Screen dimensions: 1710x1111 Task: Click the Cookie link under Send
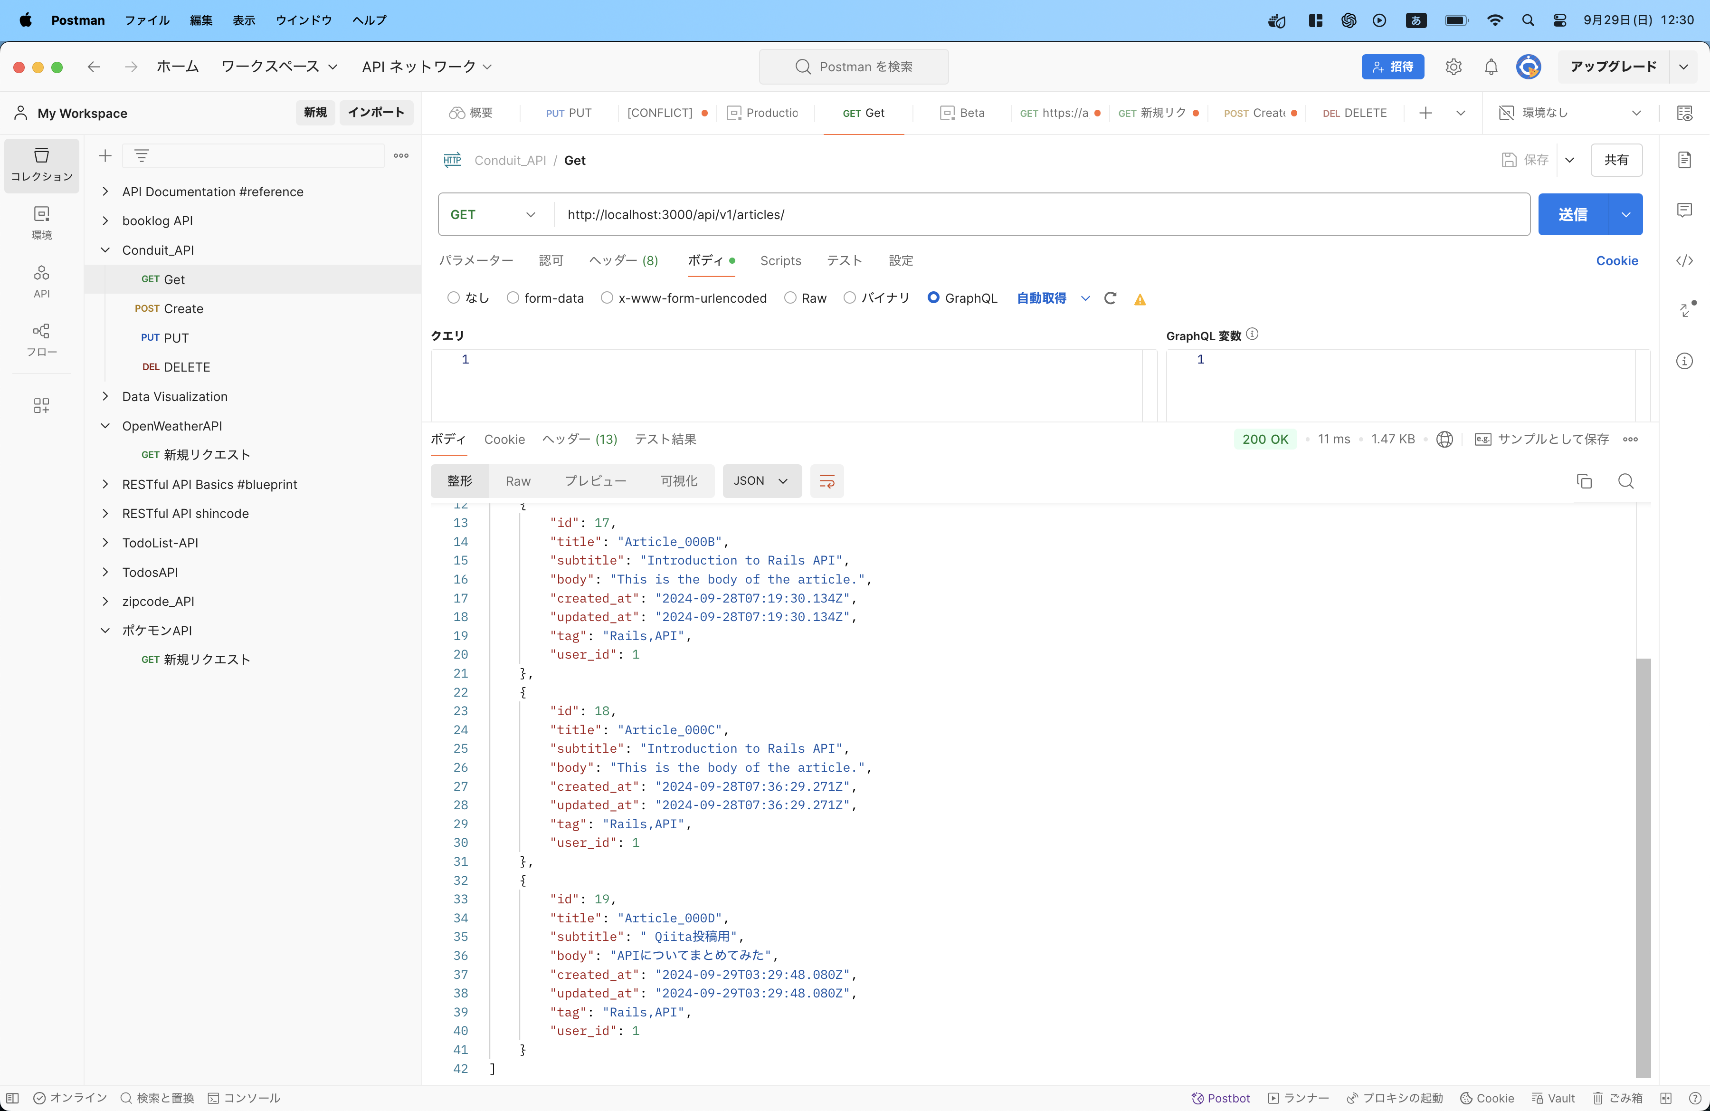click(1616, 260)
